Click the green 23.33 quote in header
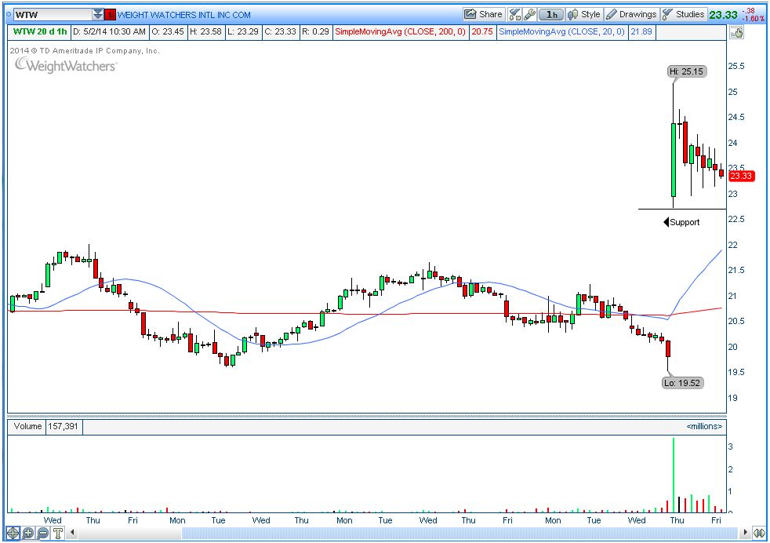Image resolution: width=770 pixels, height=543 pixels. (x=724, y=15)
